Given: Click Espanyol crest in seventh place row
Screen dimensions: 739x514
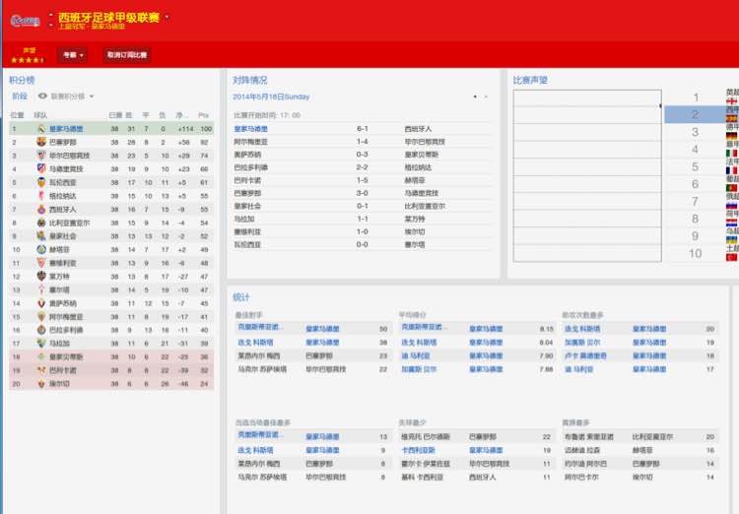Looking at the screenshot, I should click(41, 209).
